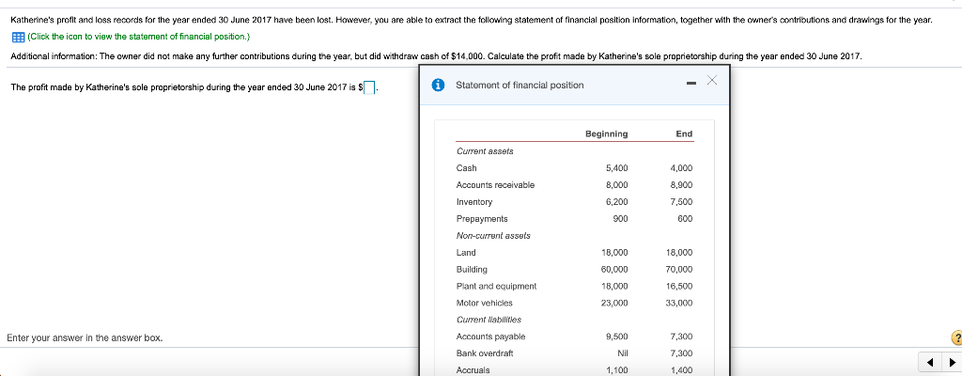Screen dimensions: 962x376
Task: Open the statement of financial position table icon
Action: pos(18,37)
